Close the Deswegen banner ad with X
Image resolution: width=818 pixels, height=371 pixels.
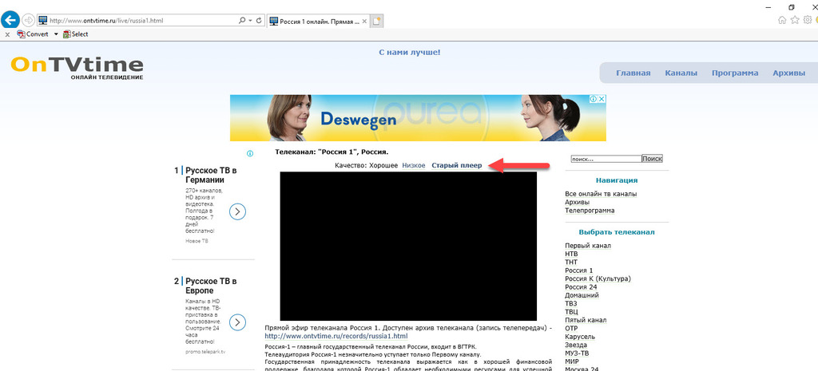pos(602,100)
